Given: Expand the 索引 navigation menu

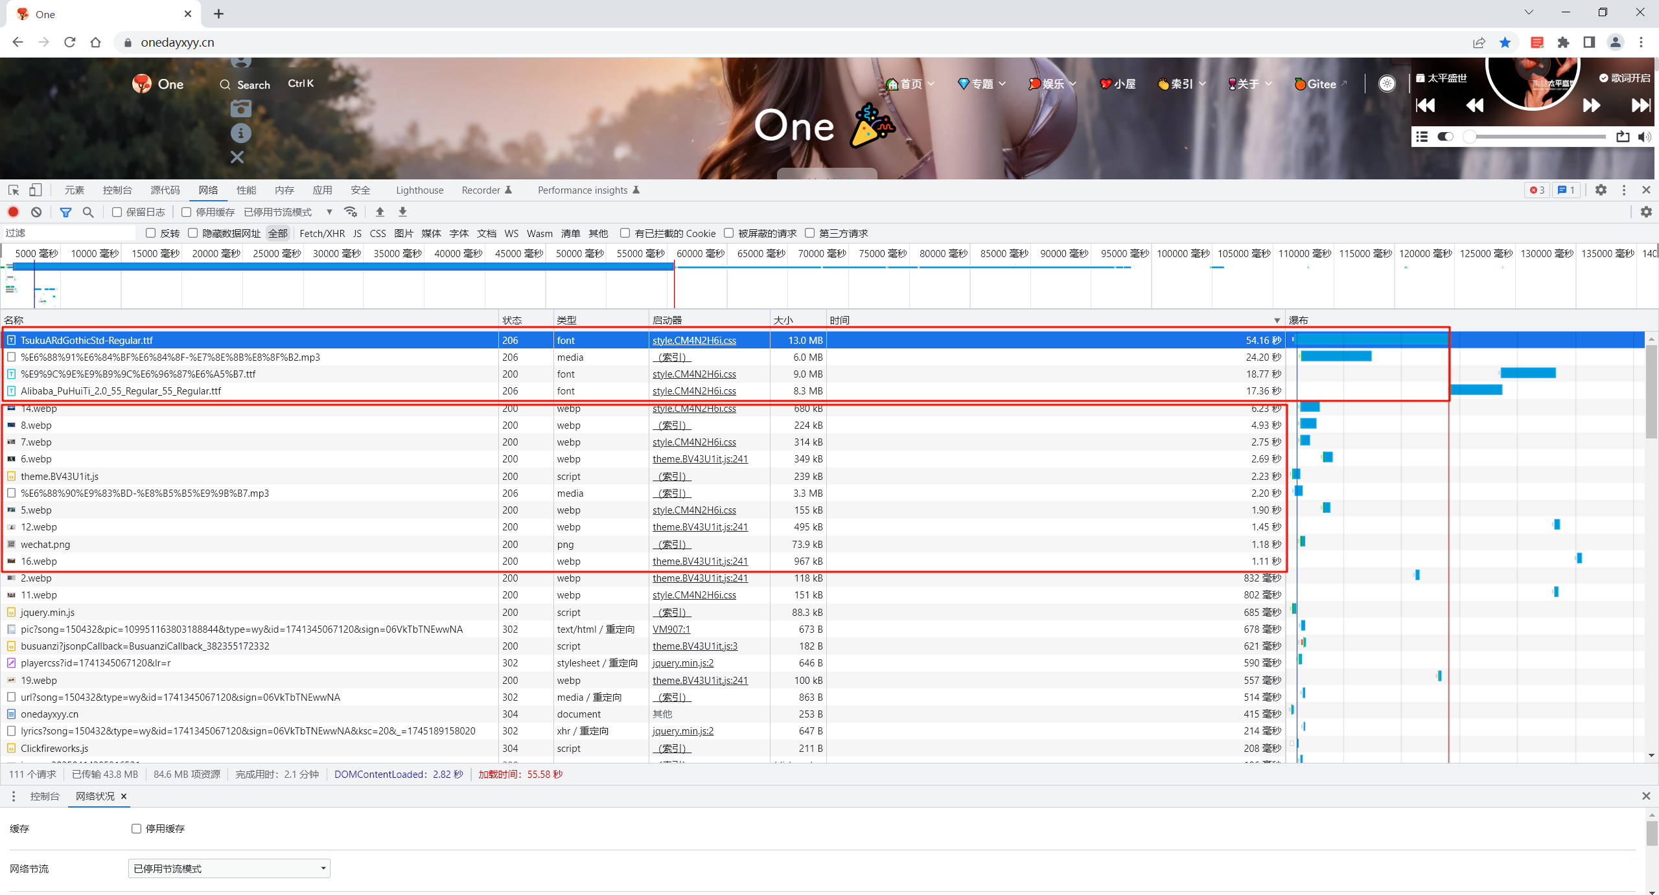Looking at the screenshot, I should pyautogui.click(x=1181, y=84).
